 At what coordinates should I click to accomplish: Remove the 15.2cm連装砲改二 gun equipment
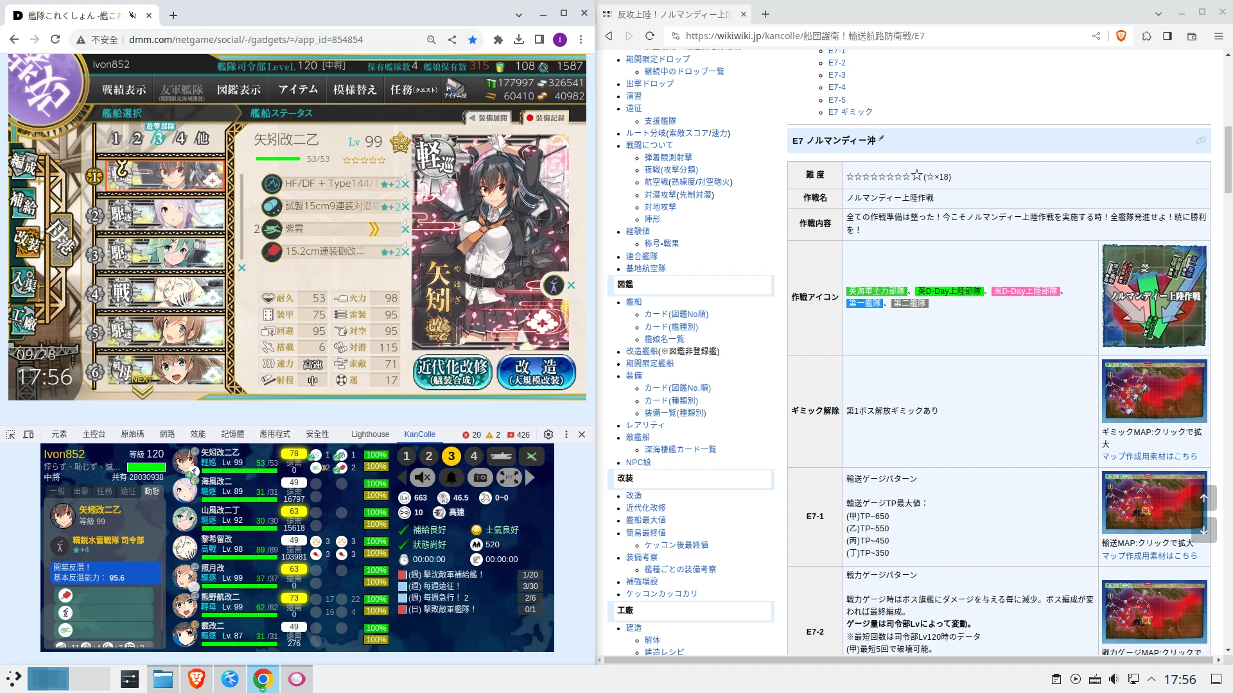pos(405,252)
